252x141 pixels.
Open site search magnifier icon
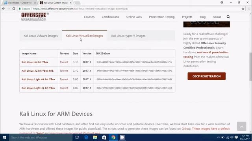coord(228,17)
